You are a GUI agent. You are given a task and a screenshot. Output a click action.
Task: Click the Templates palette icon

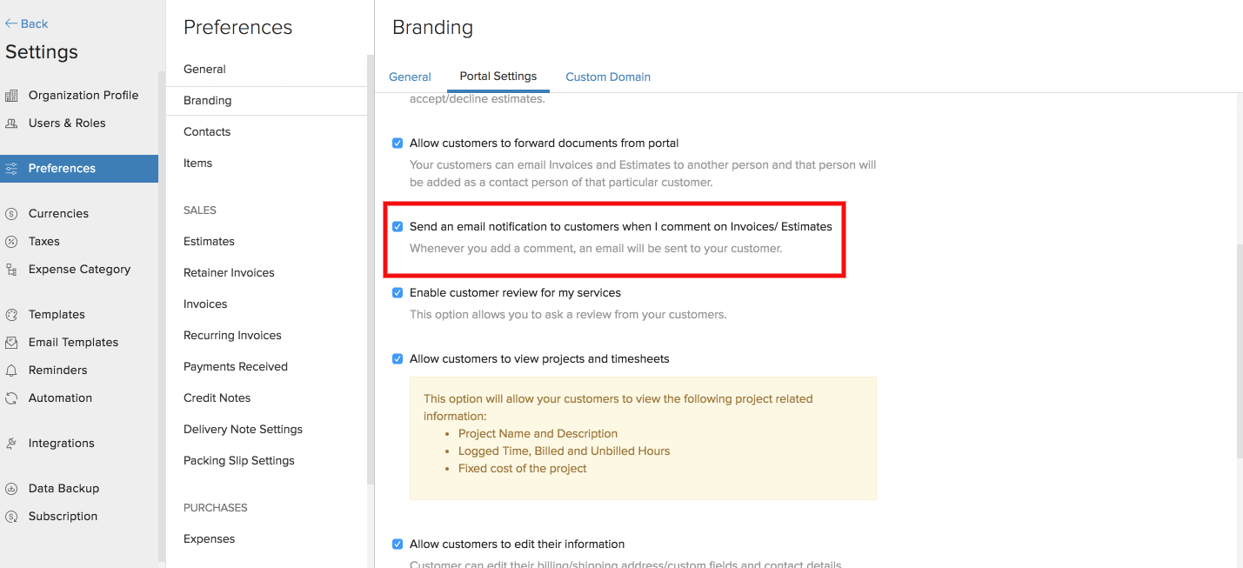pos(11,315)
